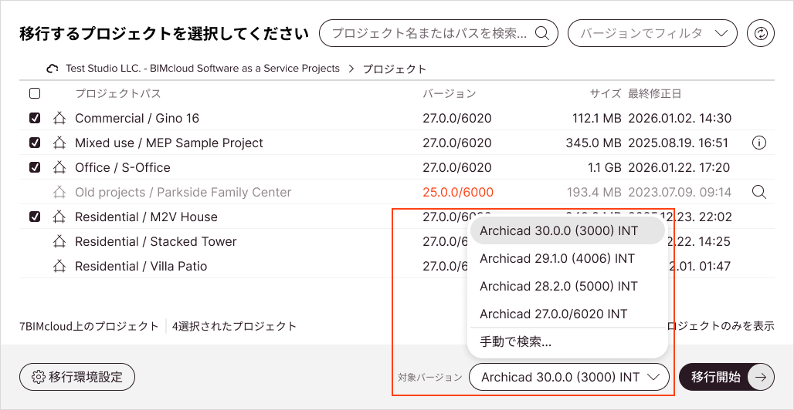Viewport: 794px width, 410px height.
Task: Click the 7BIMcloud上のプロジェクト count label
Action: [x=89, y=326]
